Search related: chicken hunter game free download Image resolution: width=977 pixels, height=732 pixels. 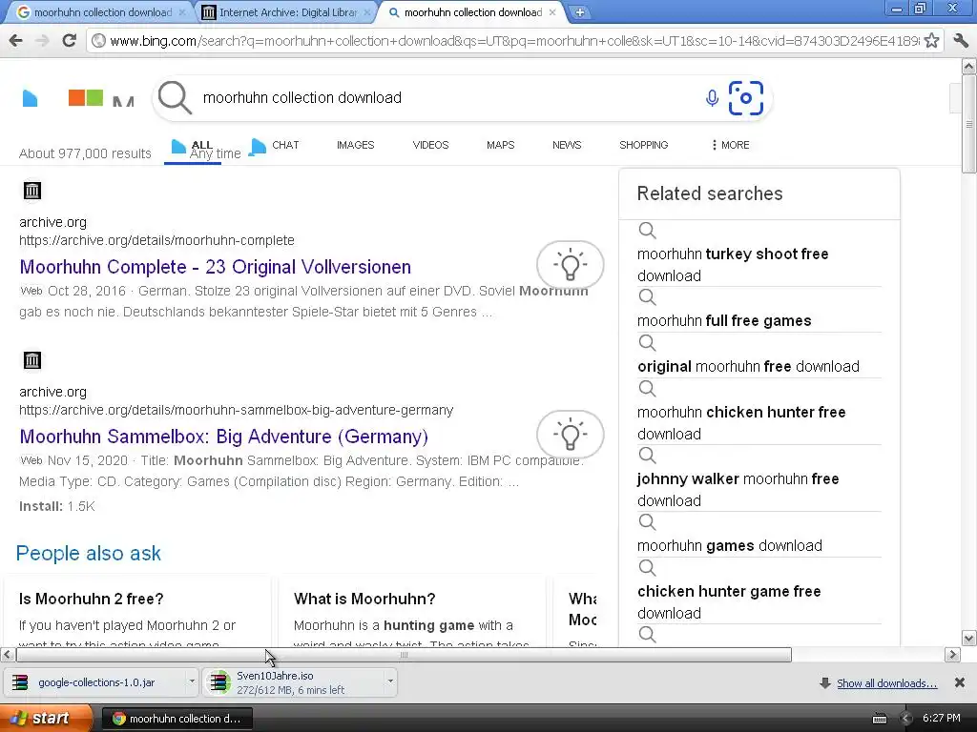(729, 602)
